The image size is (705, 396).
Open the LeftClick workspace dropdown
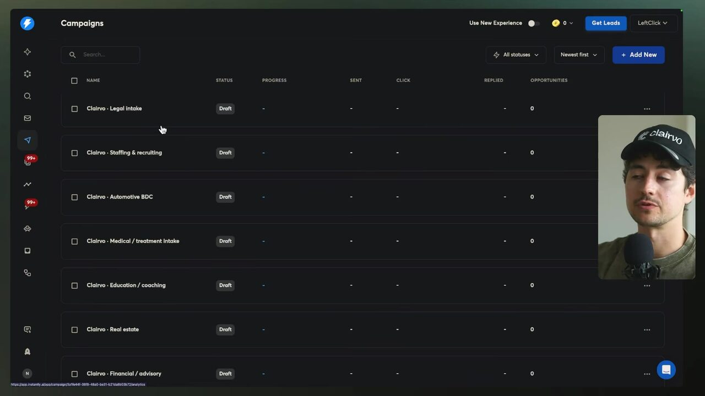[x=654, y=23]
